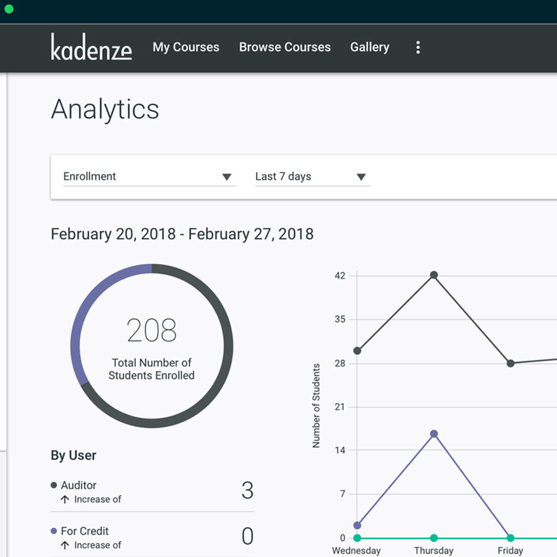The height and width of the screenshot is (557, 557).
Task: Open the three-dot more options menu
Action: tap(418, 47)
